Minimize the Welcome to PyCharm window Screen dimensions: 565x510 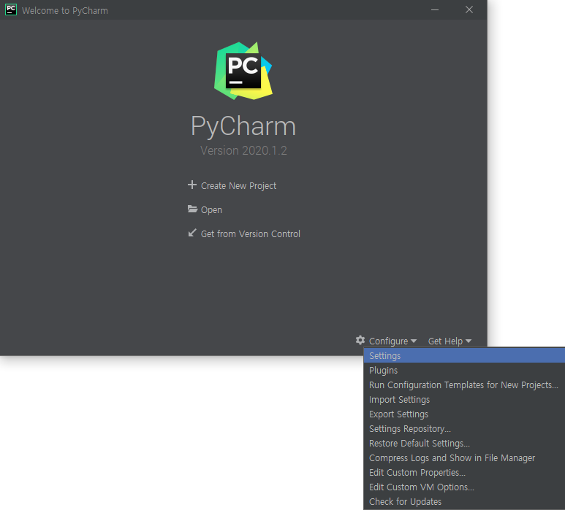[x=435, y=9]
